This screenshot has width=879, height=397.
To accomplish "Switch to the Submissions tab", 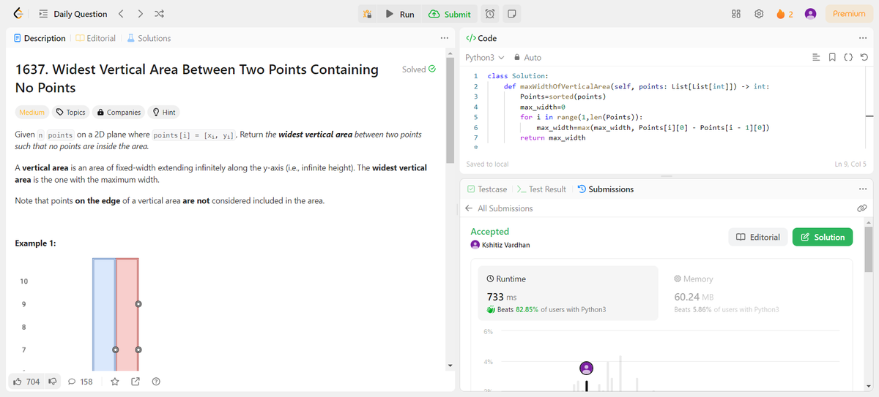I will pyautogui.click(x=605, y=189).
